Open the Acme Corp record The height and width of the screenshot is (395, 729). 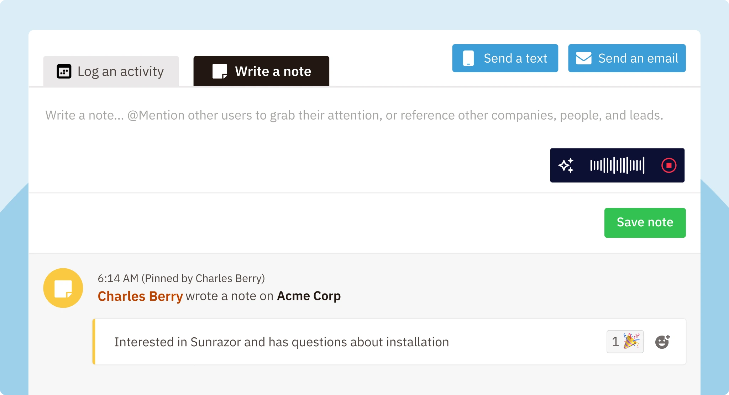click(x=309, y=296)
